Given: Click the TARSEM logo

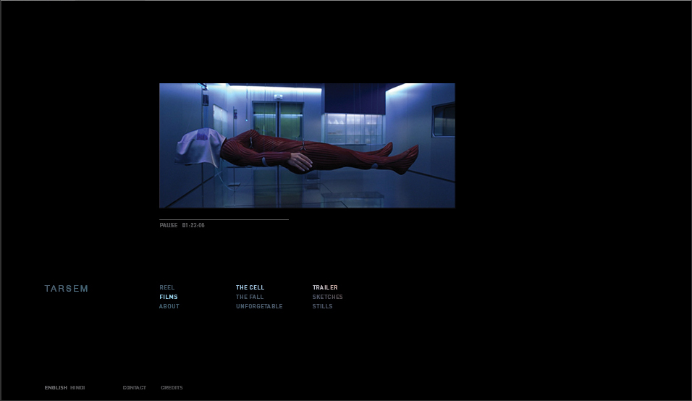Looking at the screenshot, I should tap(66, 289).
